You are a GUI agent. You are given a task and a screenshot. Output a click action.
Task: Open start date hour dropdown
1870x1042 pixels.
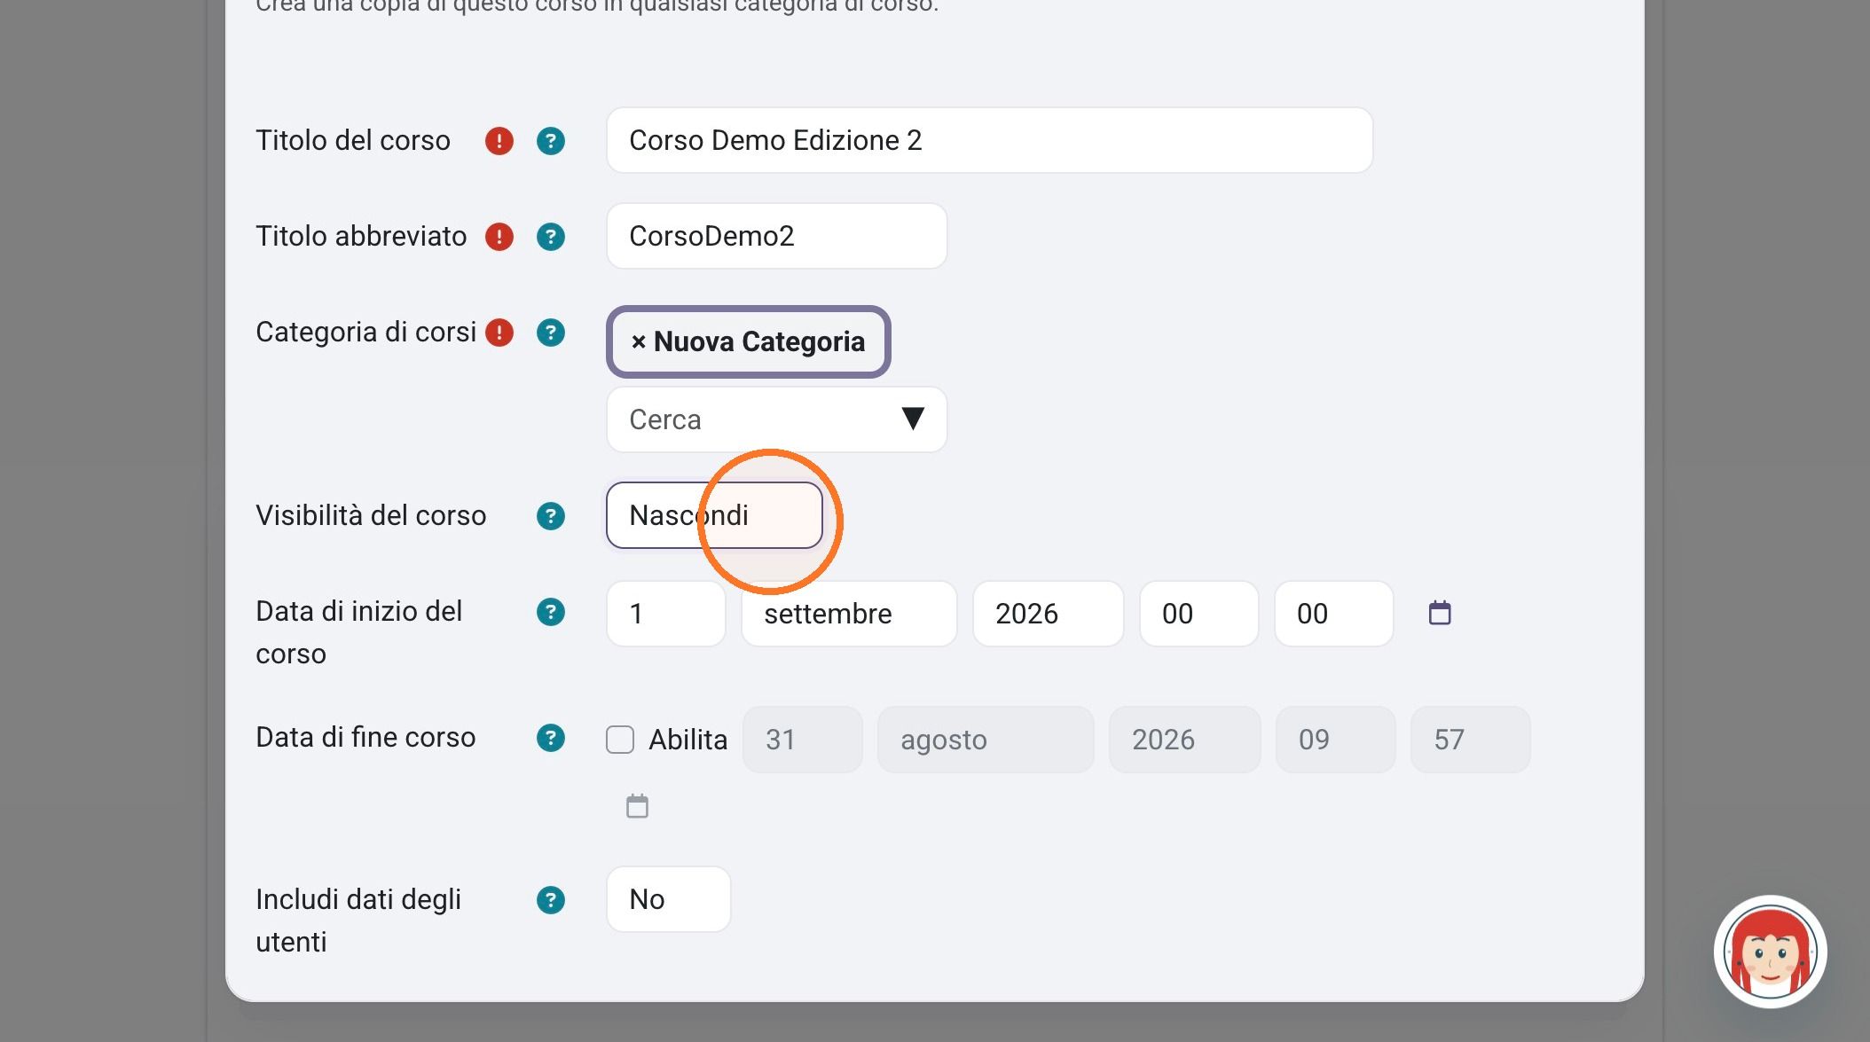coord(1198,614)
